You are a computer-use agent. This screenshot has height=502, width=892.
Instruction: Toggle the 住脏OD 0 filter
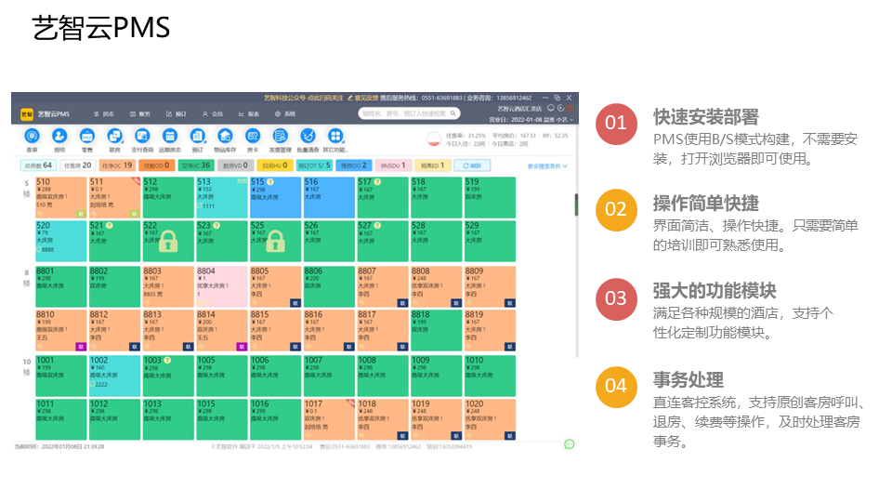tap(156, 165)
